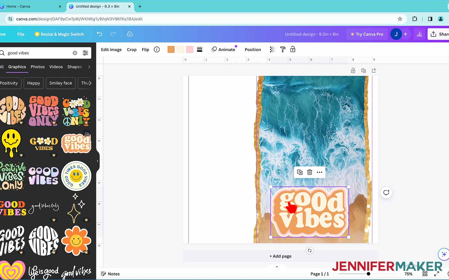
Task: Duplicate the page icon above canvas
Action: tap(364, 71)
